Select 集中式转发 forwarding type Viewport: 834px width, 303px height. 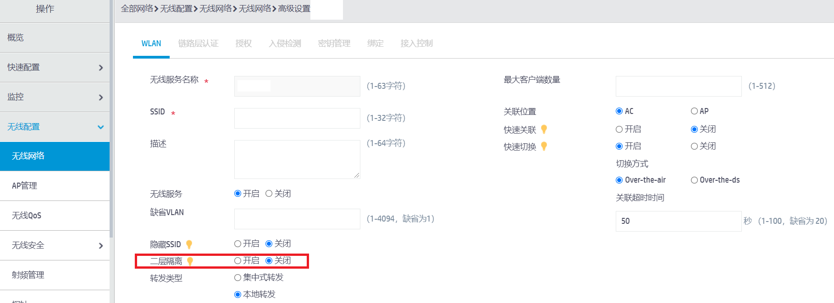(237, 278)
